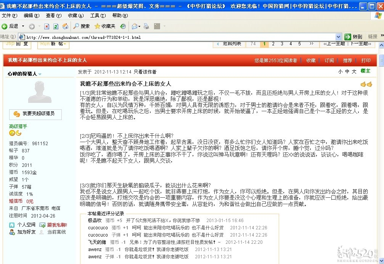Open the Mail toolbar icon
The image size is (384, 264).
[x=134, y=26]
